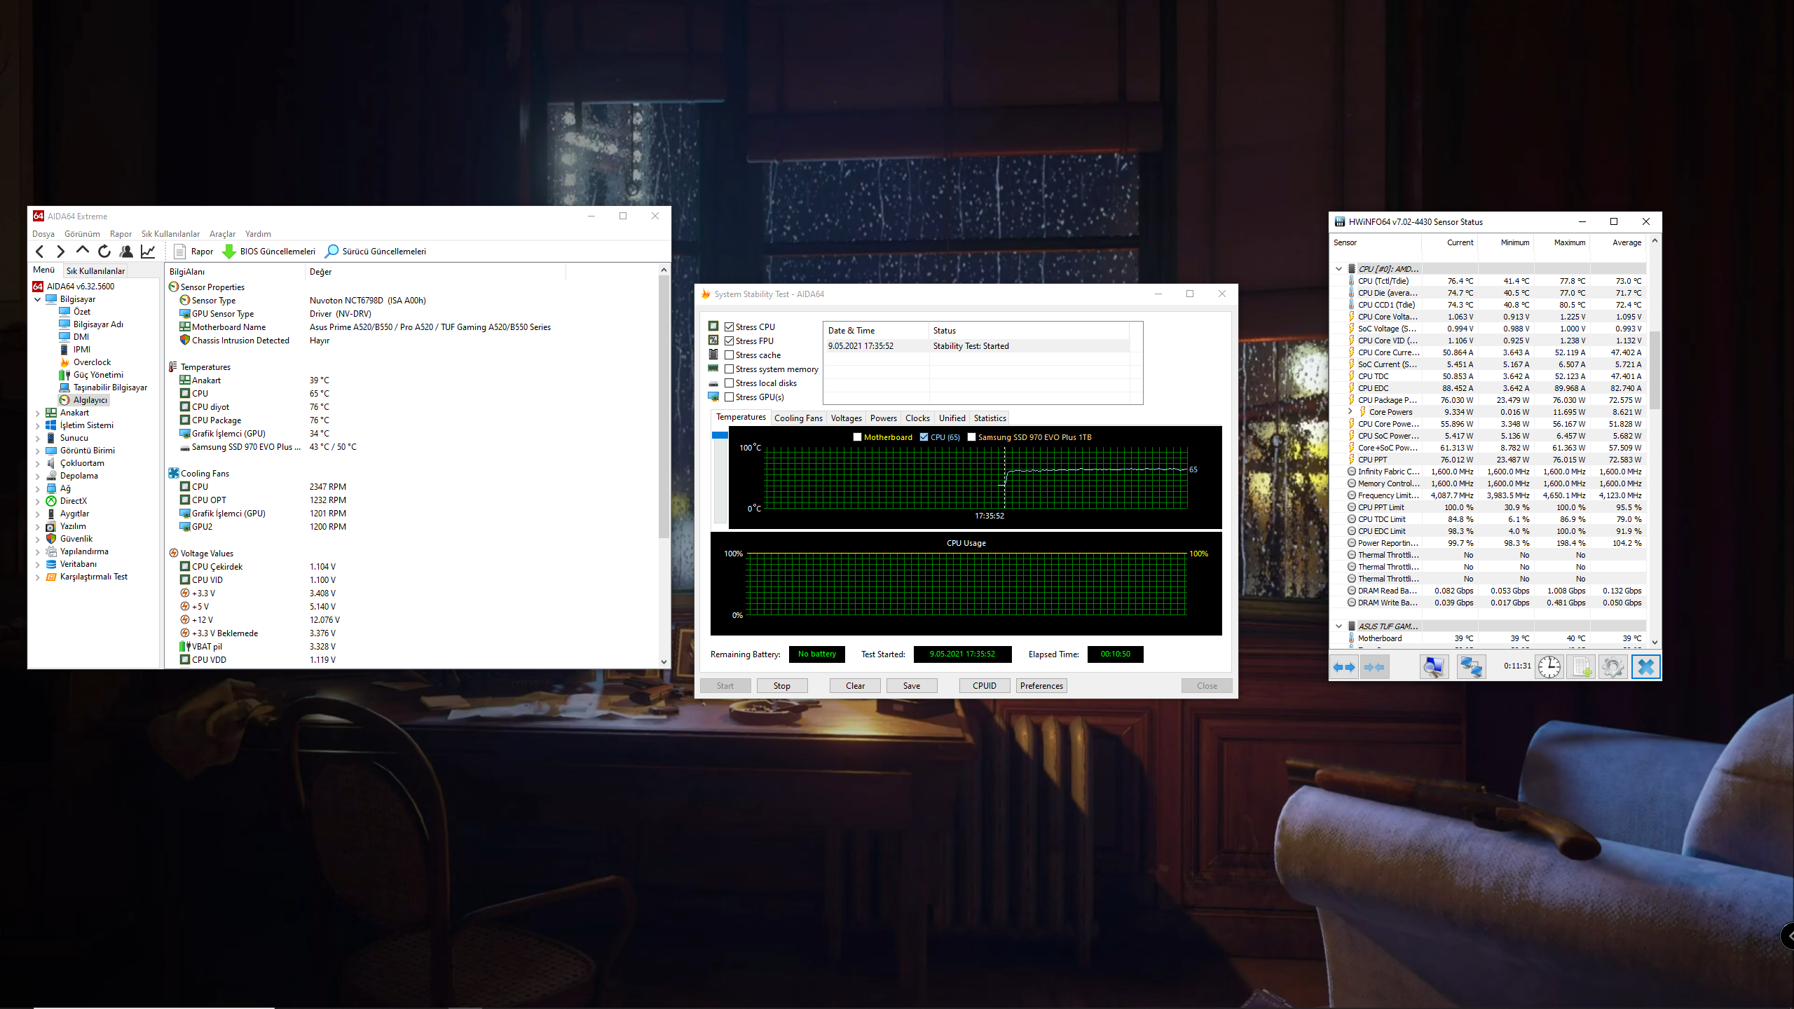
Task: Click HWiNFO network monitors icon
Action: coord(1470,666)
